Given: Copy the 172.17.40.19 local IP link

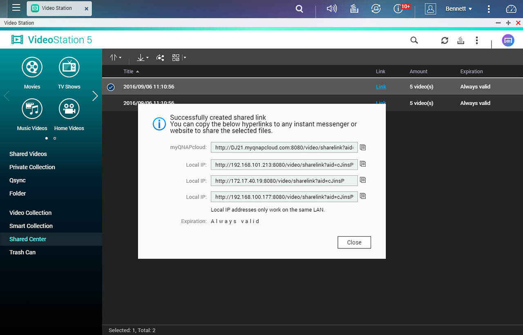Looking at the screenshot, I should [363, 180].
